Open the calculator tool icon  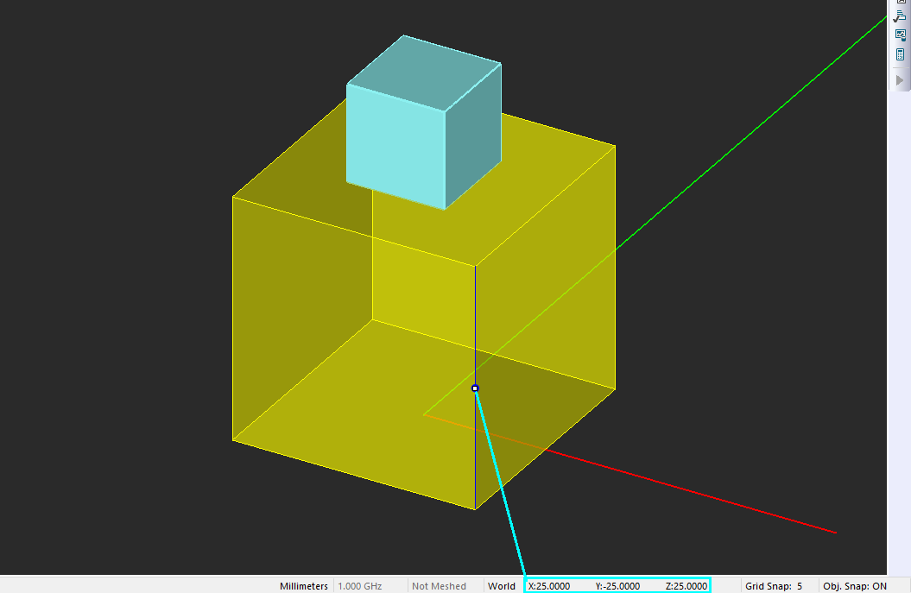tap(900, 54)
